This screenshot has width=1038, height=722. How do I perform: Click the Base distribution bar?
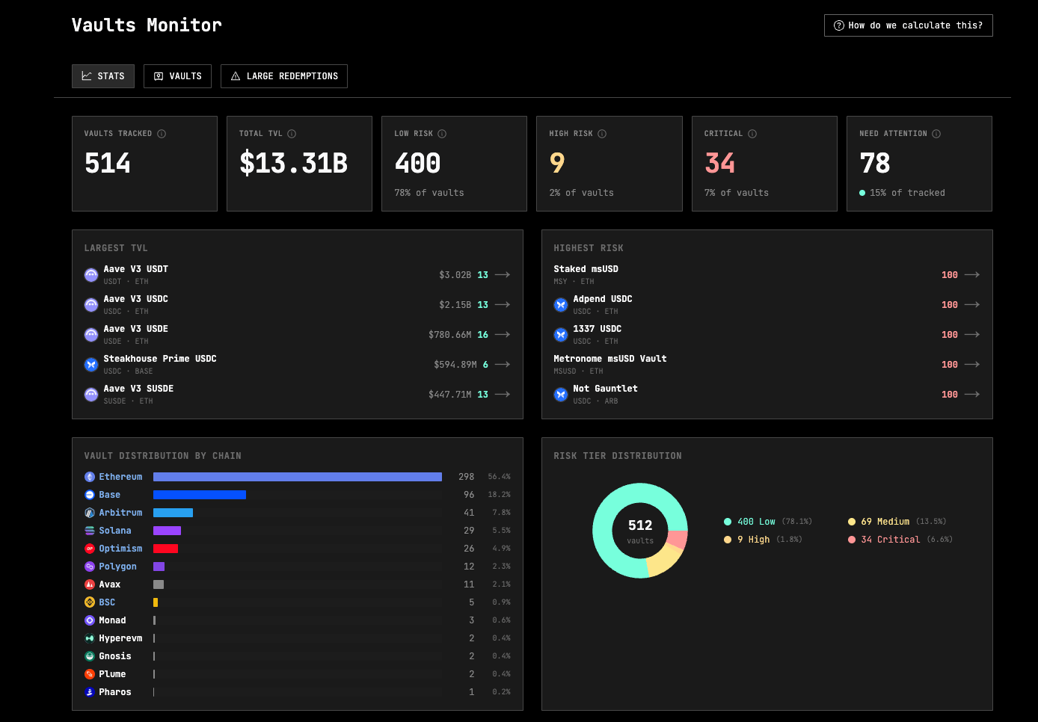(x=200, y=495)
